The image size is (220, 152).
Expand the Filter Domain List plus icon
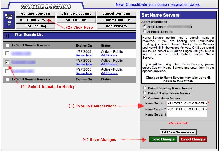coord(7,36)
